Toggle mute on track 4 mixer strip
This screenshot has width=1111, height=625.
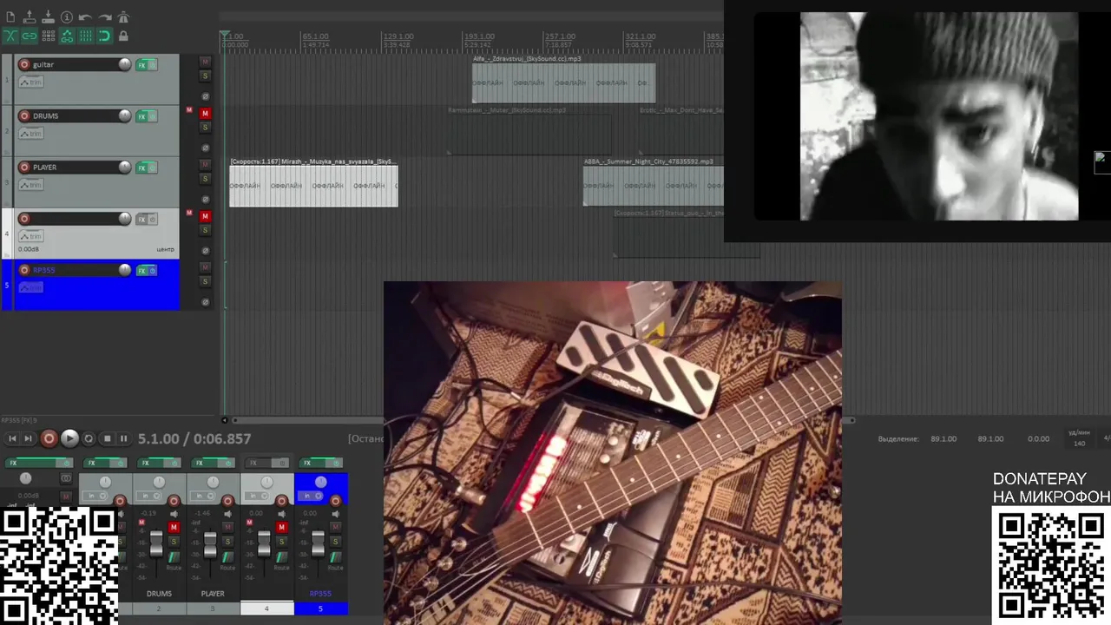tap(281, 527)
